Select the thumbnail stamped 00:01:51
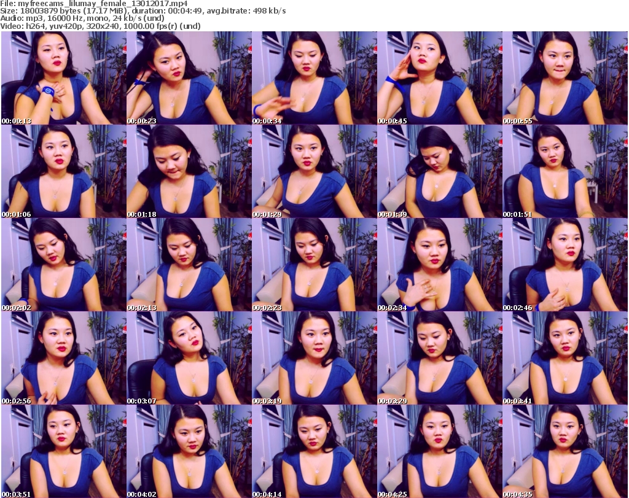Viewport: 629px width, 498px height. [565, 171]
